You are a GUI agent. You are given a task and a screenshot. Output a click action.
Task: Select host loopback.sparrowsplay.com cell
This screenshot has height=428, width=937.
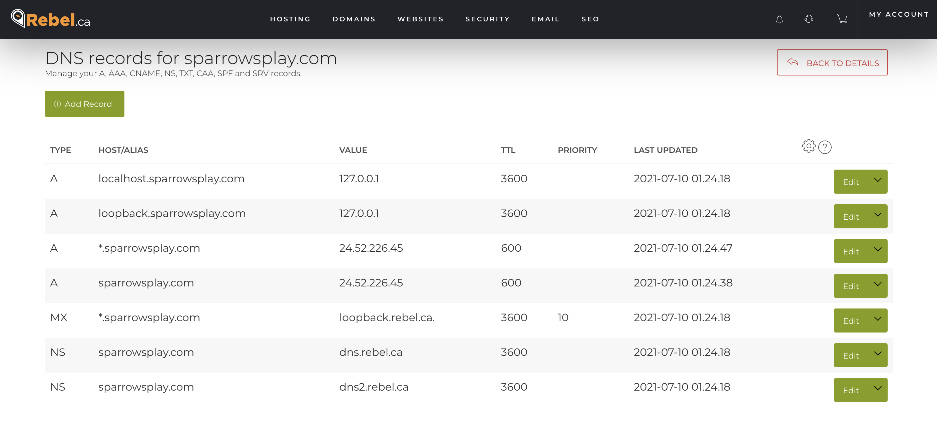(x=172, y=213)
